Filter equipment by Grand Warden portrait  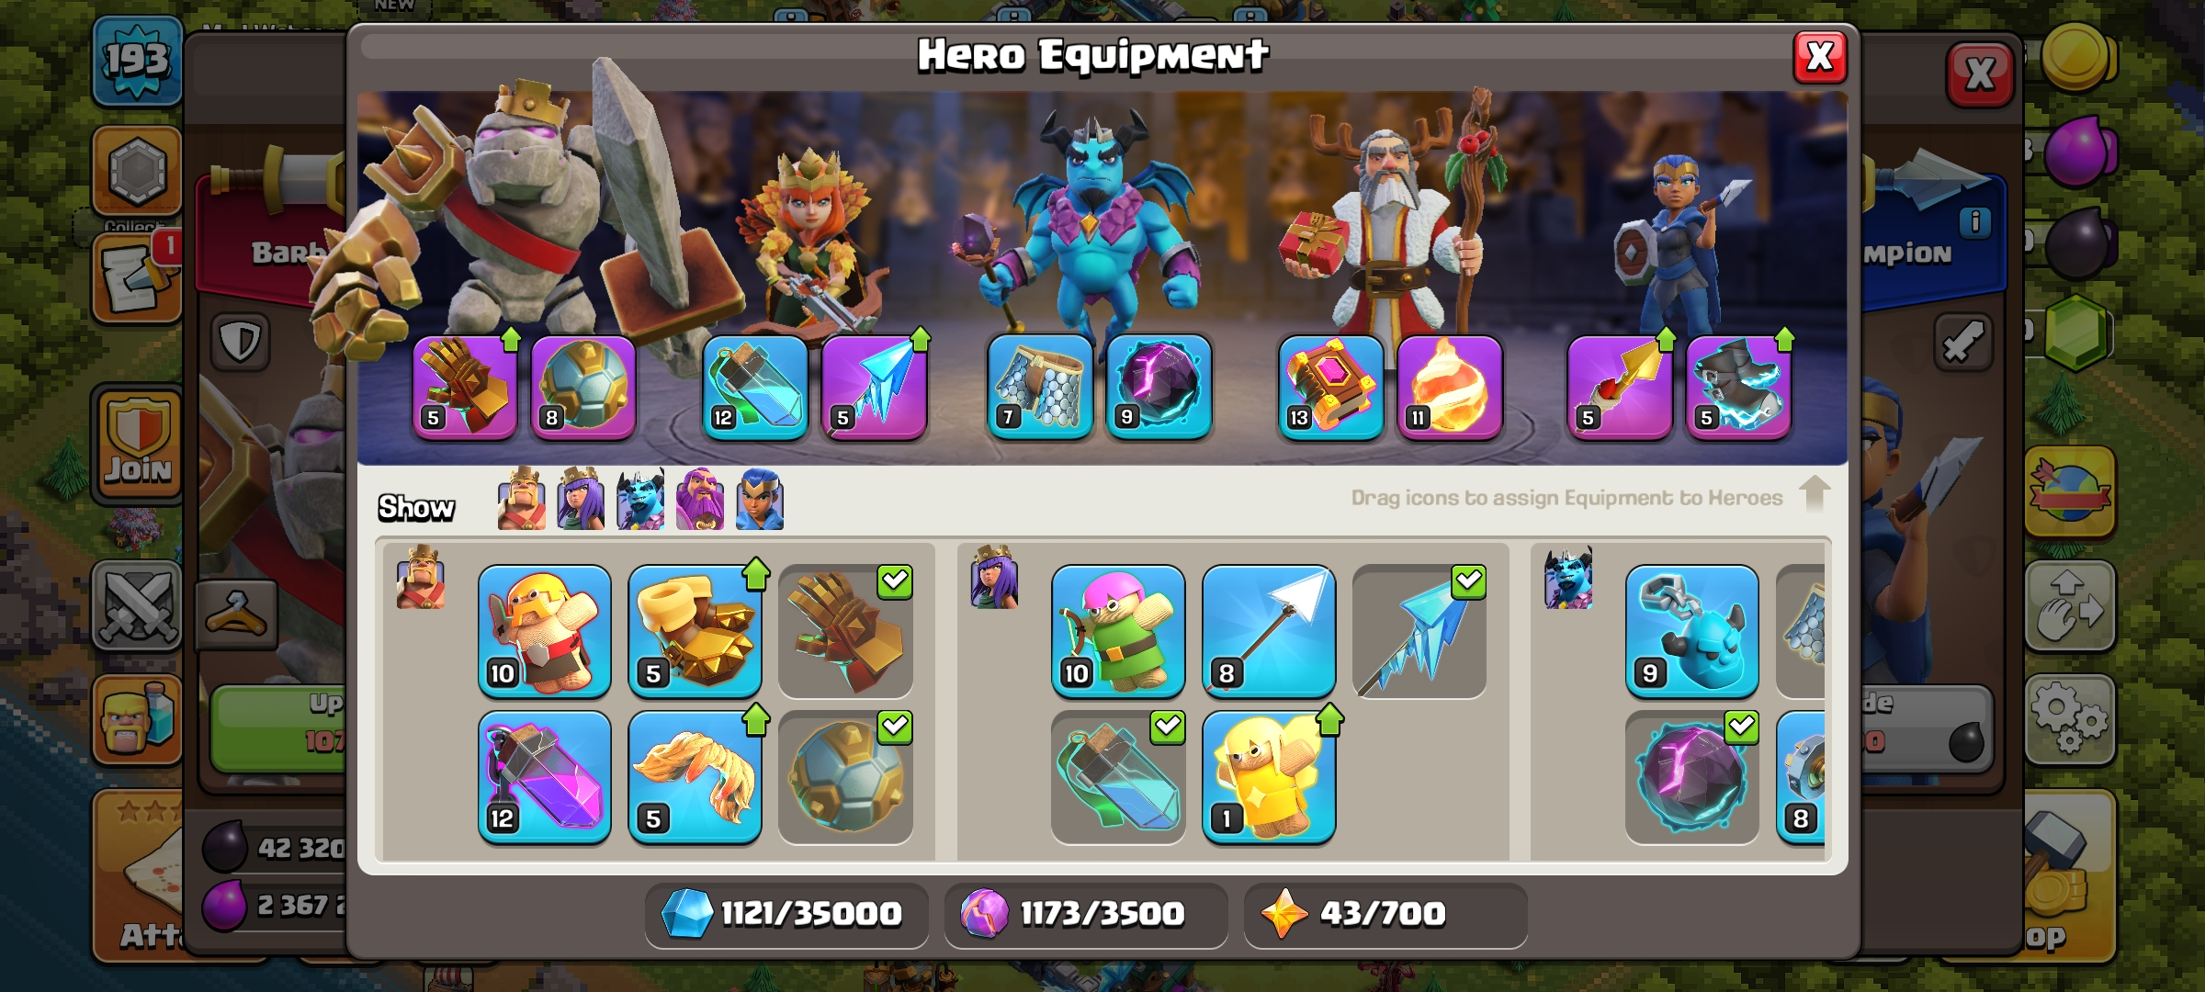tap(700, 500)
